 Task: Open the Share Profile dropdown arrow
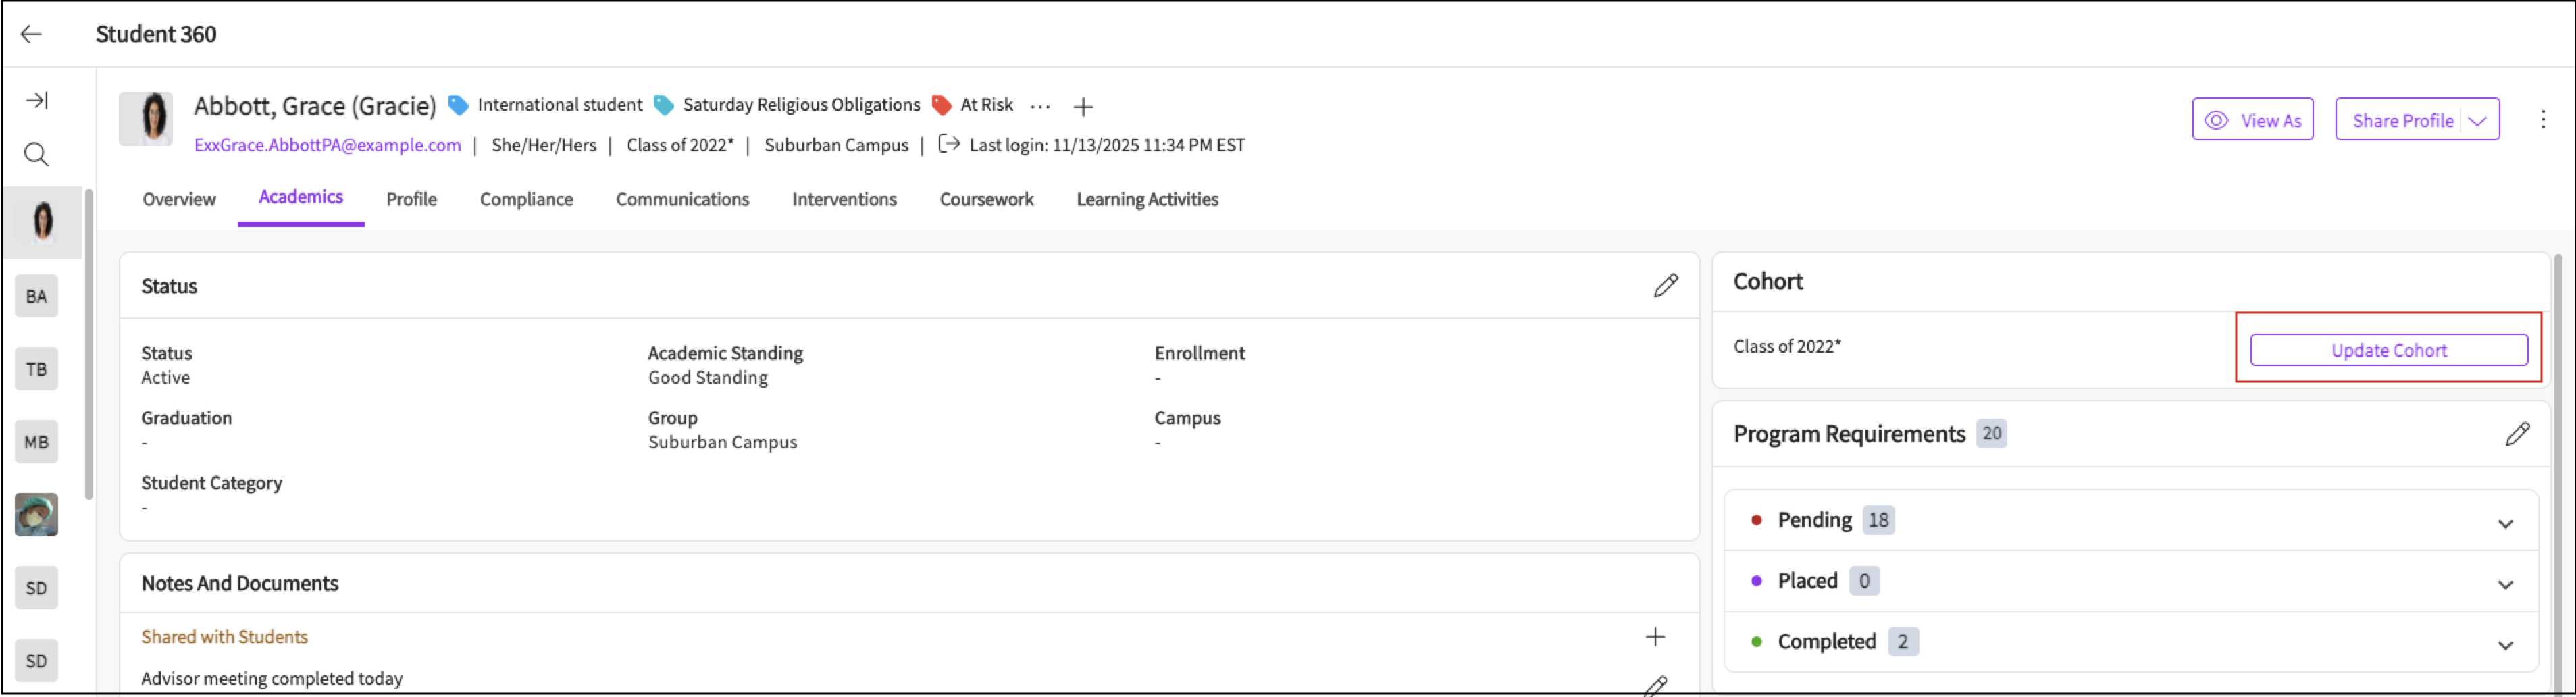pos(2477,121)
